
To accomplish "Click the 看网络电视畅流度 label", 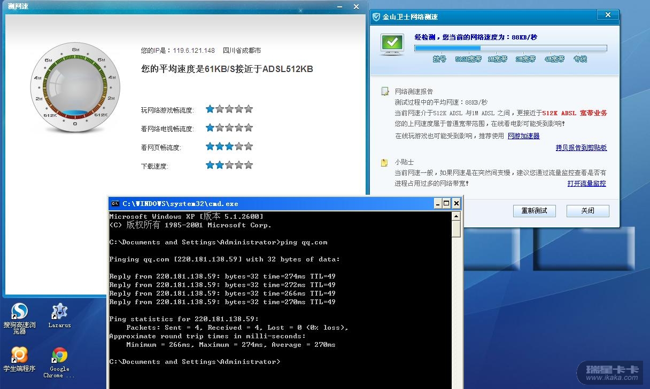I will [x=167, y=129].
